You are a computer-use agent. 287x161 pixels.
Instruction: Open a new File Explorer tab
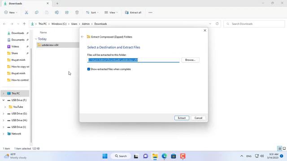point(57,4)
